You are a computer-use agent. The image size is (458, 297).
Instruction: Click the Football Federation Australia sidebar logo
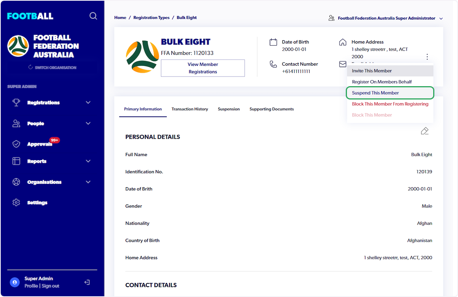pyautogui.click(x=18, y=46)
